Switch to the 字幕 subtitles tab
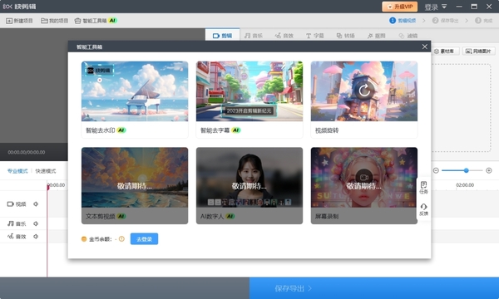This screenshot has width=499, height=299. tap(314, 36)
